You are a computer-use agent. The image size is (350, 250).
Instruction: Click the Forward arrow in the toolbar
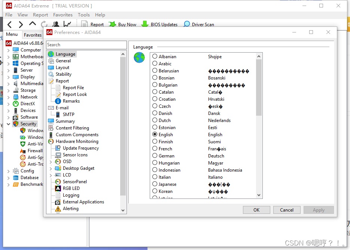click(21, 24)
